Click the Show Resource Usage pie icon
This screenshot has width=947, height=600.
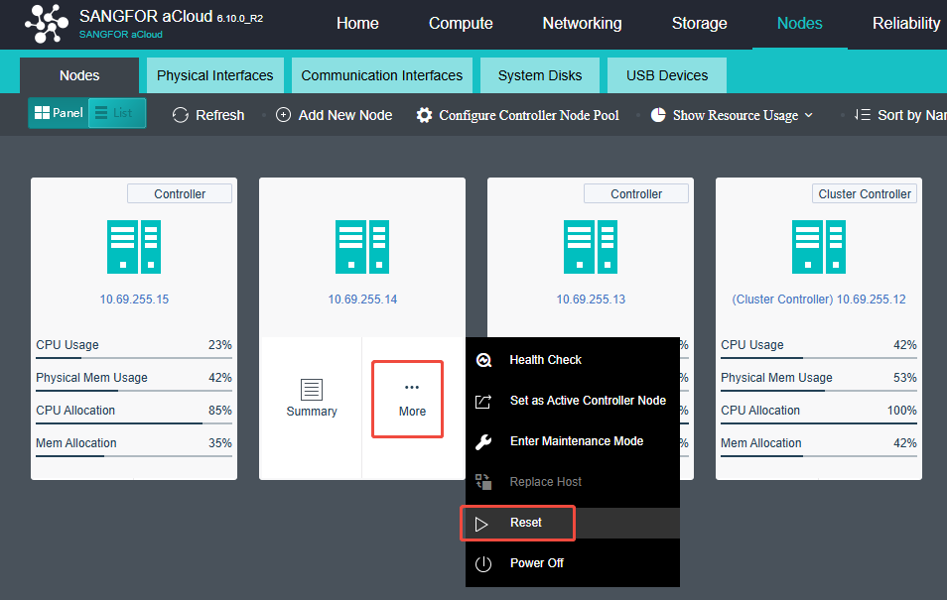click(x=658, y=115)
